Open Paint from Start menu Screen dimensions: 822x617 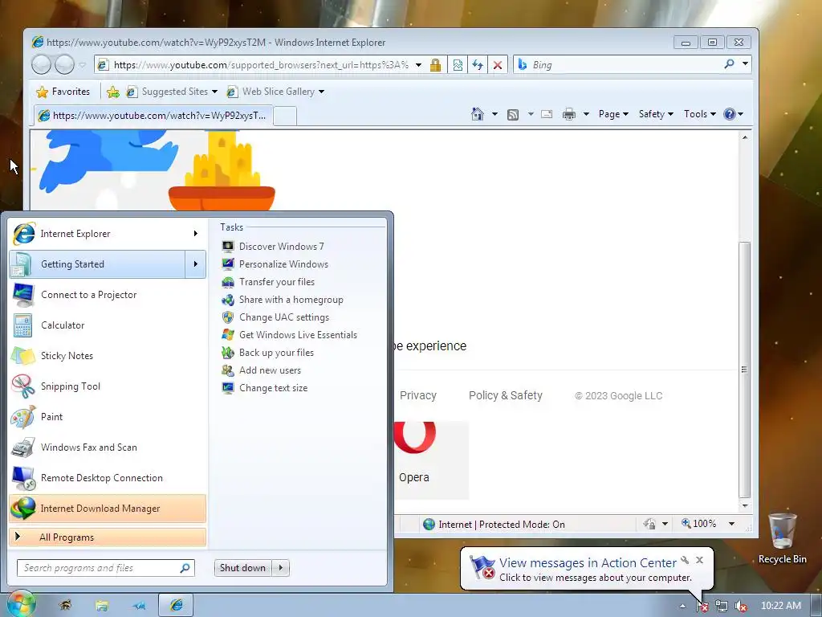[x=108, y=417]
